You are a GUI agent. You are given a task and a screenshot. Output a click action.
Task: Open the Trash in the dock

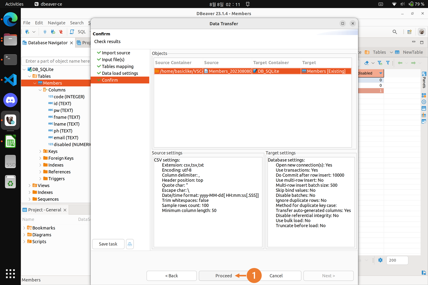tap(10, 182)
